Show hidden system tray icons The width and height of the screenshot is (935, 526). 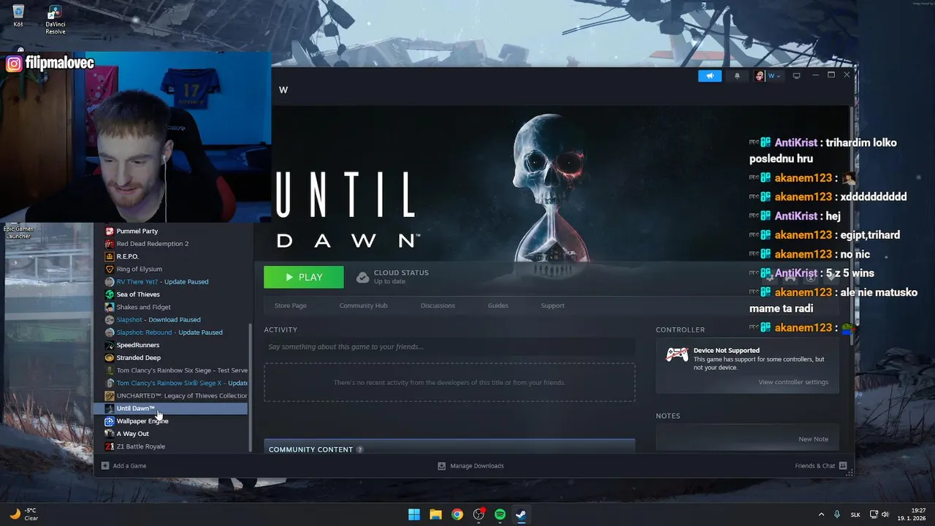pyautogui.click(x=821, y=514)
